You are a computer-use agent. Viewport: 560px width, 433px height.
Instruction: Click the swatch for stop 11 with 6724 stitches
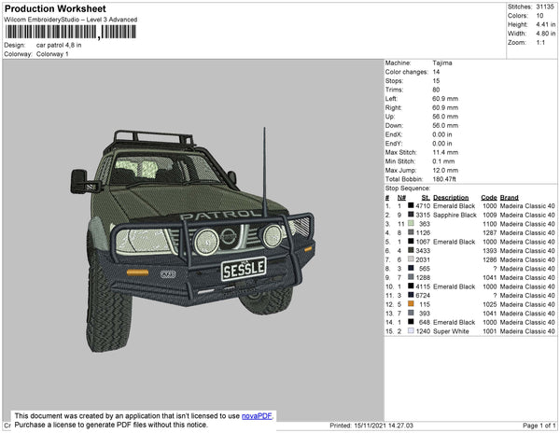point(411,295)
